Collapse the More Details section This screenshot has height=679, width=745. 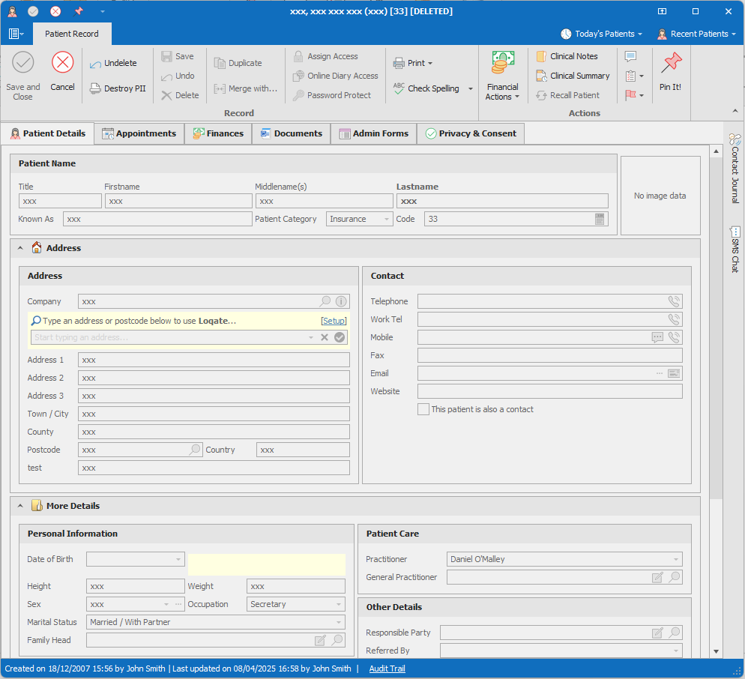coord(20,506)
